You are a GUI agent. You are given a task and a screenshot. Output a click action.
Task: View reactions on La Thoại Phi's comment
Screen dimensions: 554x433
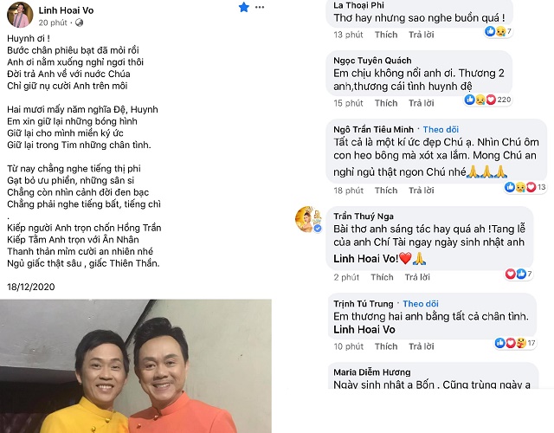click(499, 31)
